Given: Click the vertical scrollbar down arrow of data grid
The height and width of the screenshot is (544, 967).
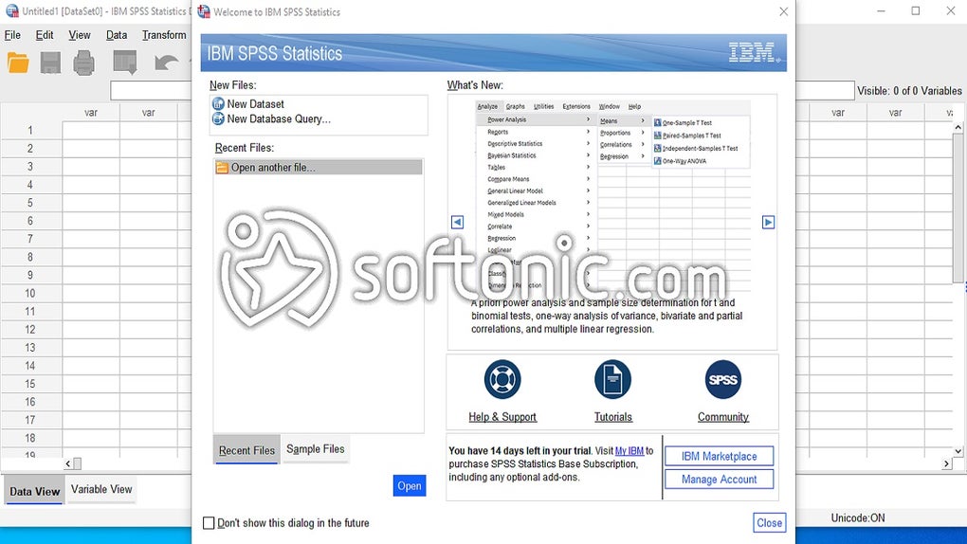Looking at the screenshot, I should coord(958,451).
